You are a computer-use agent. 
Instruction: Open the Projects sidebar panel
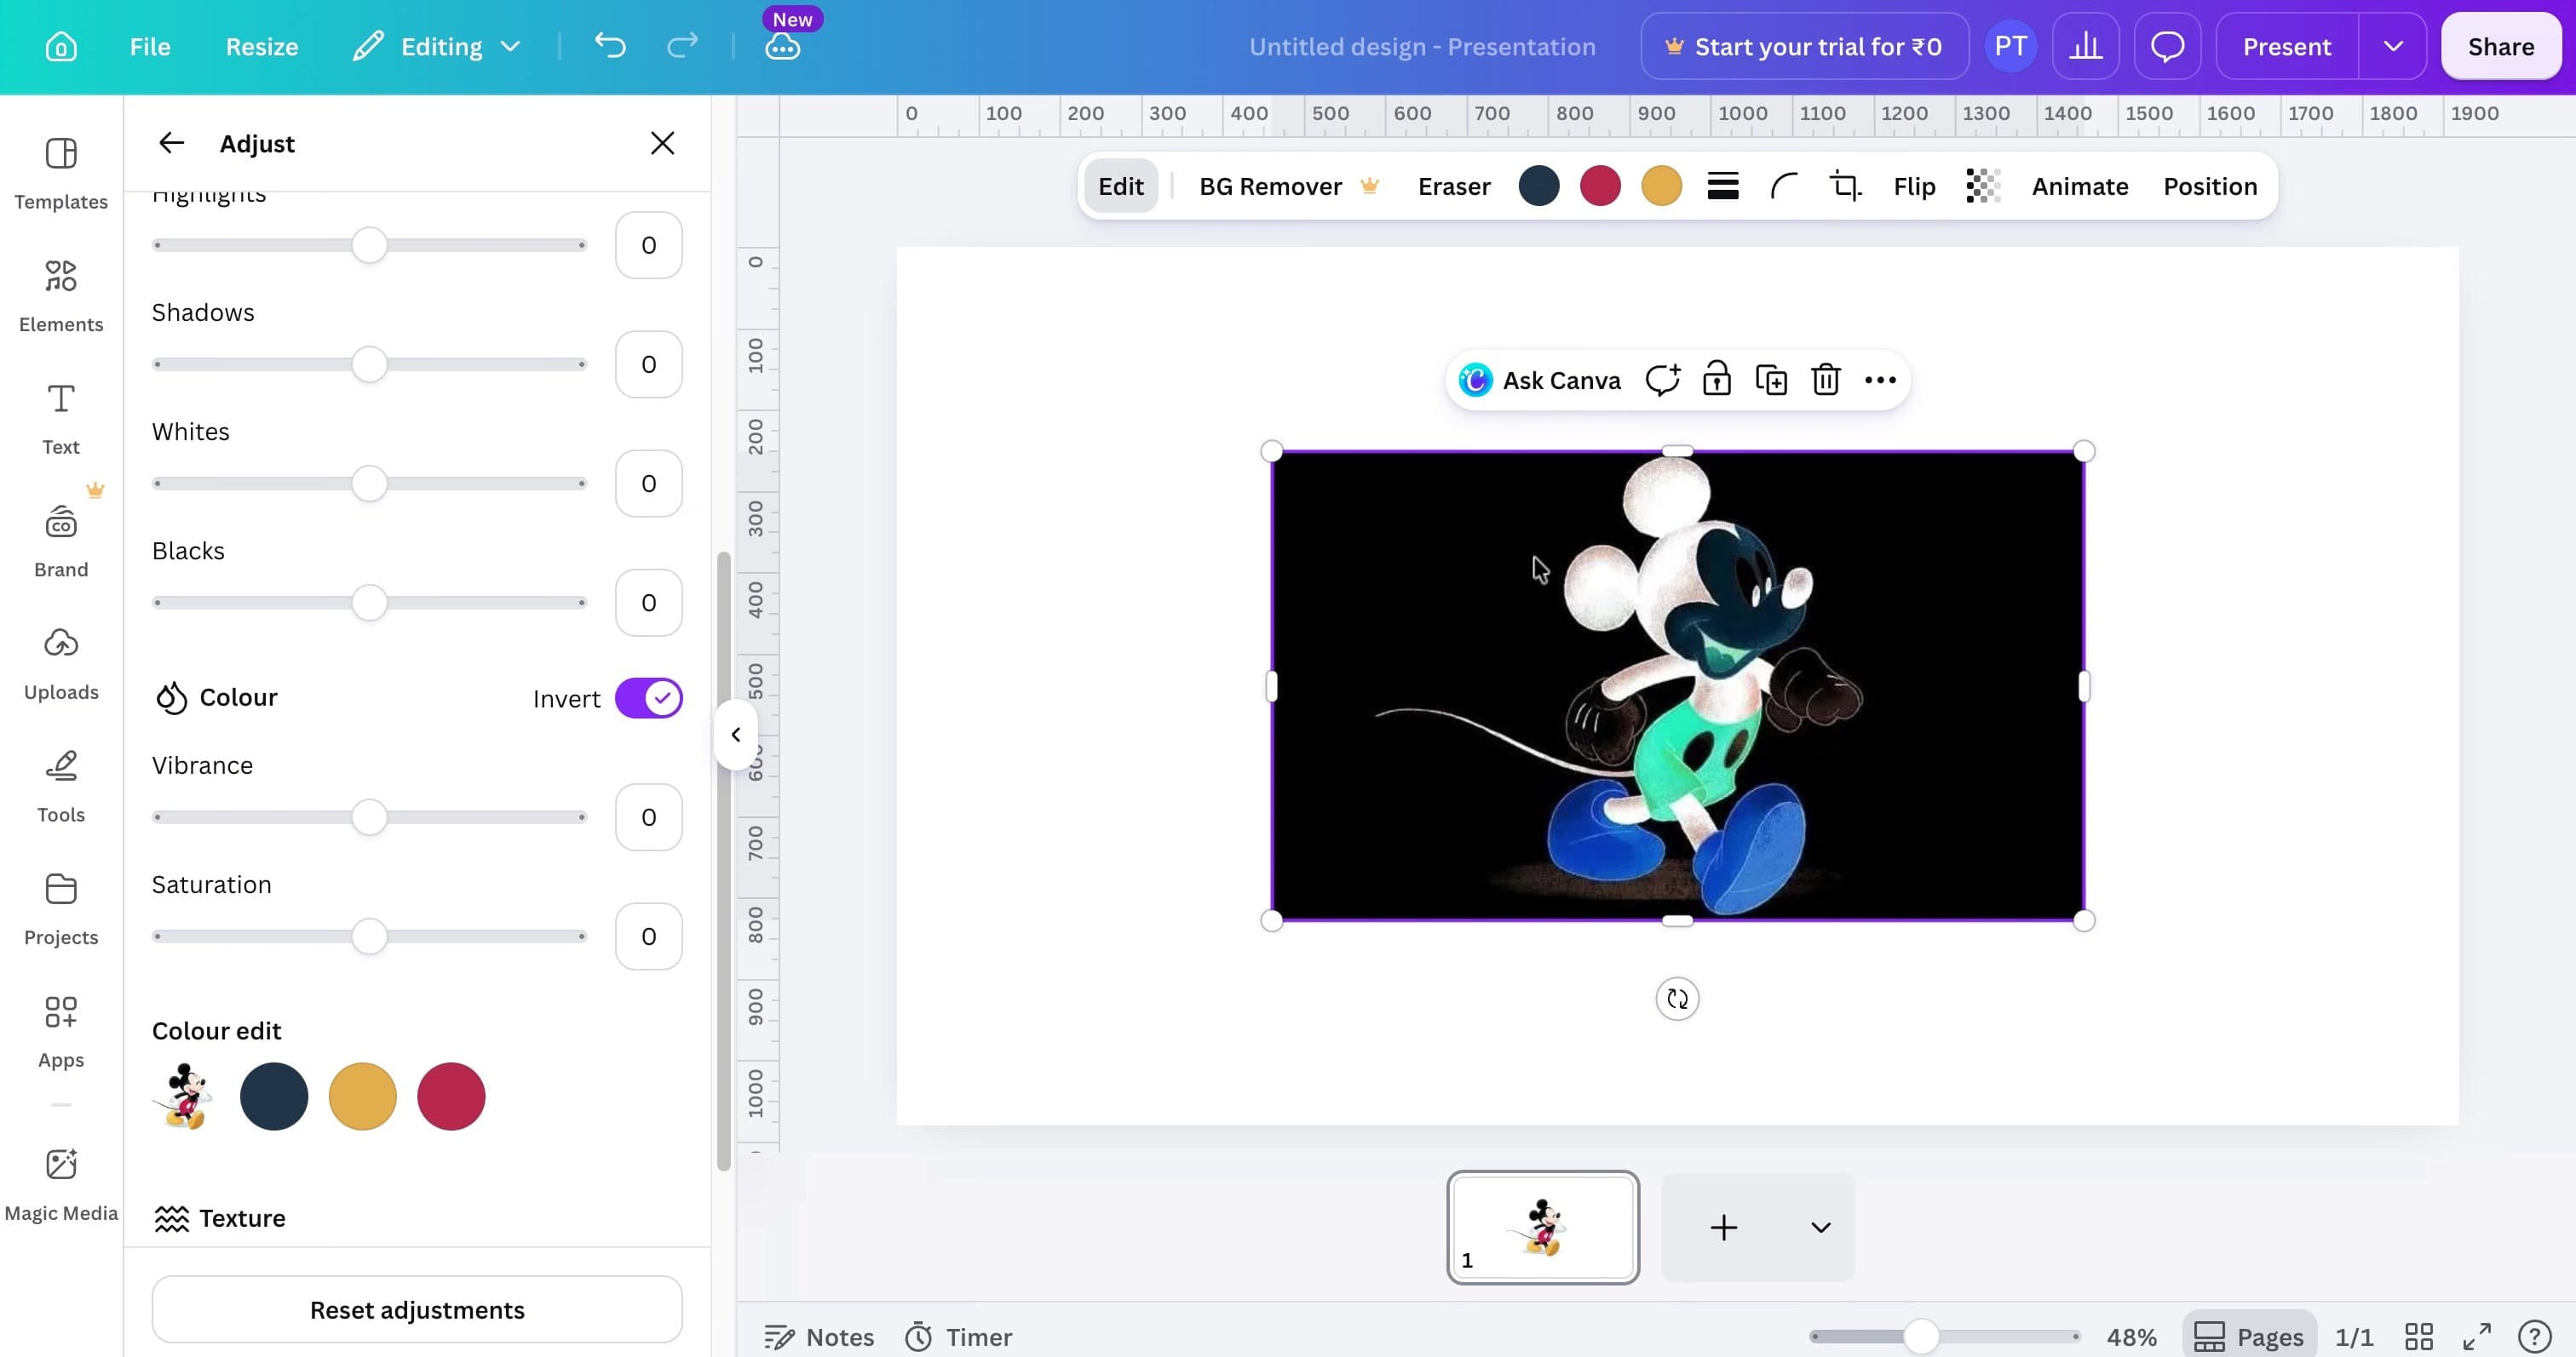click(61, 909)
